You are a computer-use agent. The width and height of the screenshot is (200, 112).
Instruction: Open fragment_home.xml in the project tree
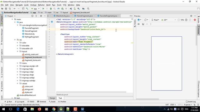[32, 60]
